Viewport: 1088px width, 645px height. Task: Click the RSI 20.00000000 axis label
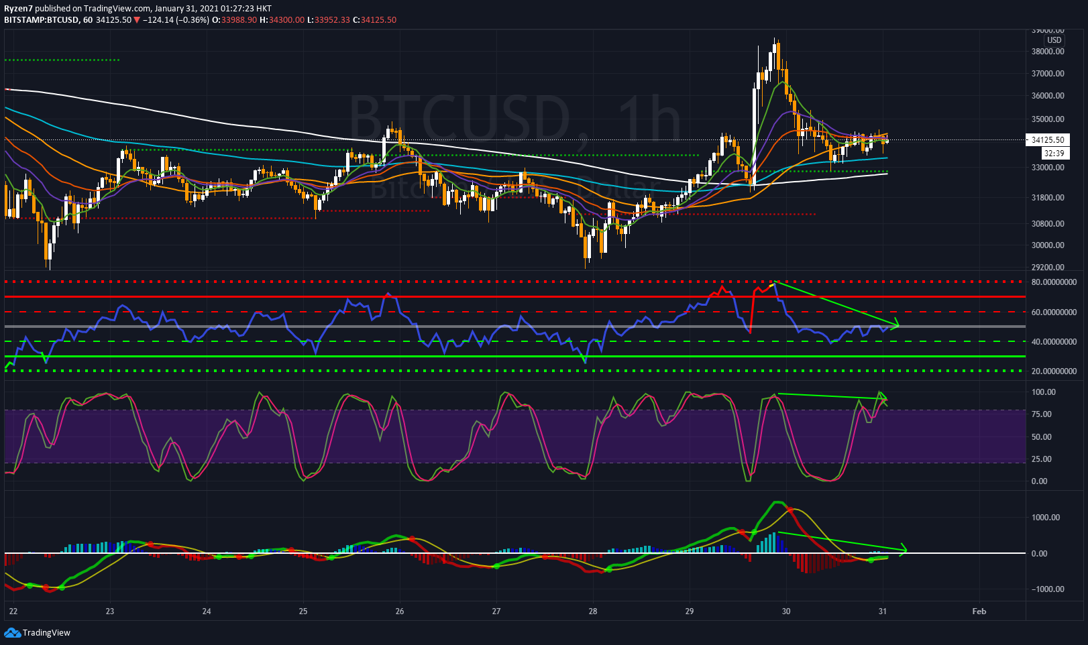click(x=1054, y=371)
